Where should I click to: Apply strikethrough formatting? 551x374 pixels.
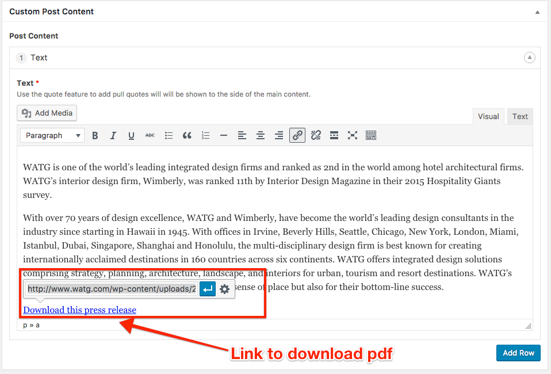point(150,136)
